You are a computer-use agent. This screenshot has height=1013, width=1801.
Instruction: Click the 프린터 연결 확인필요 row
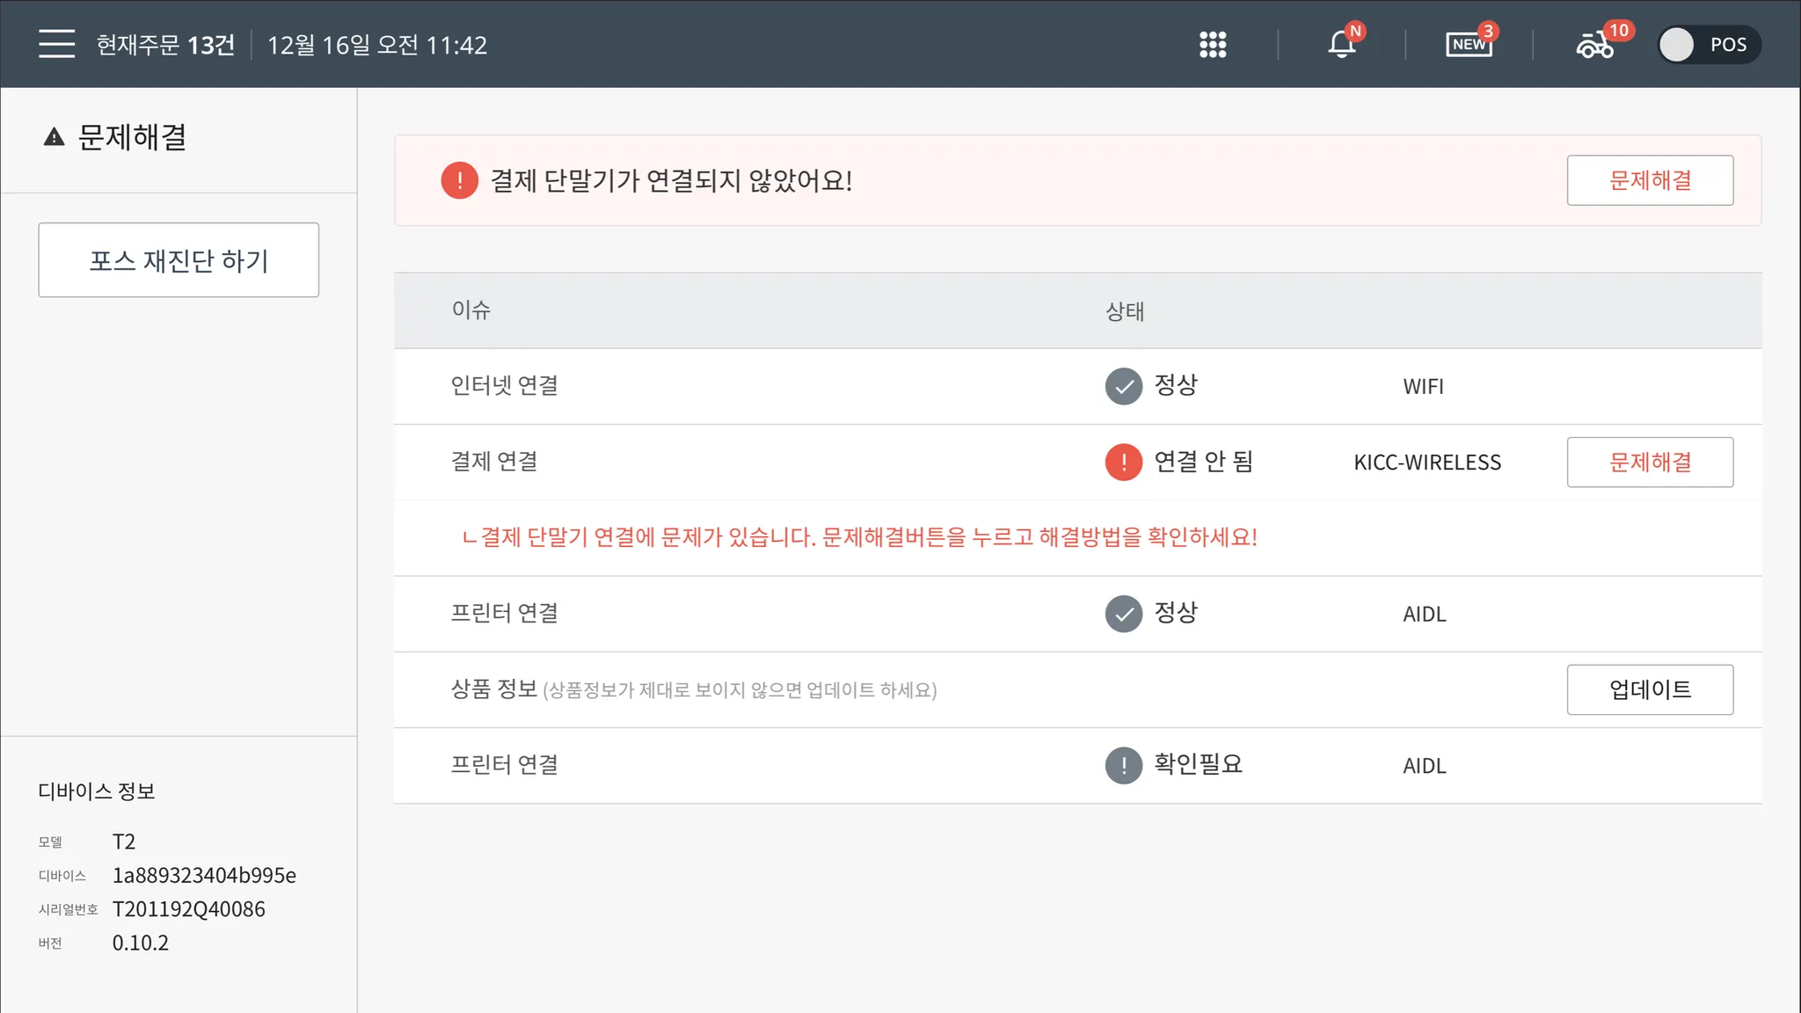pos(504,765)
